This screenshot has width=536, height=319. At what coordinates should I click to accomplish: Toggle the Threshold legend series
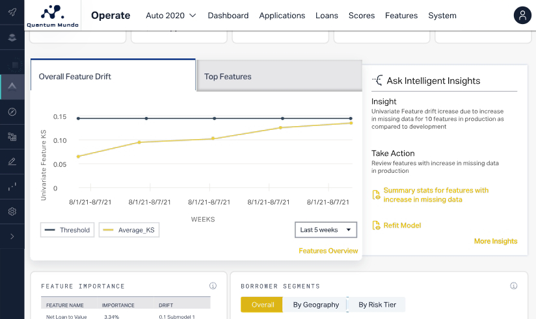coord(68,230)
